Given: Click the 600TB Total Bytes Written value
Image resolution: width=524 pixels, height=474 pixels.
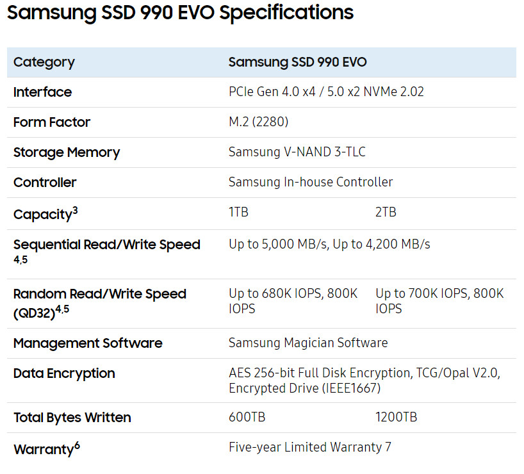Looking at the screenshot, I should coord(247,418).
